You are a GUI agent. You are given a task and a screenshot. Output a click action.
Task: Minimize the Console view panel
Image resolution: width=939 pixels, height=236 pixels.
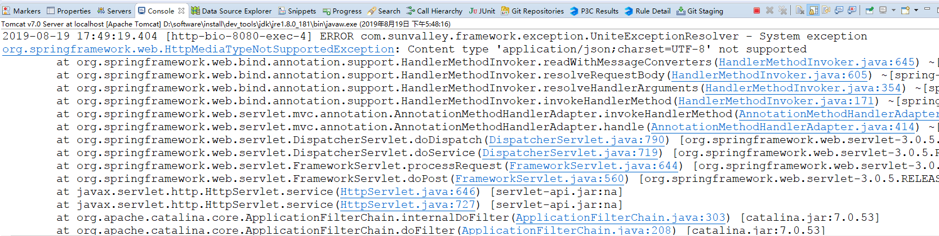[x=927, y=8]
